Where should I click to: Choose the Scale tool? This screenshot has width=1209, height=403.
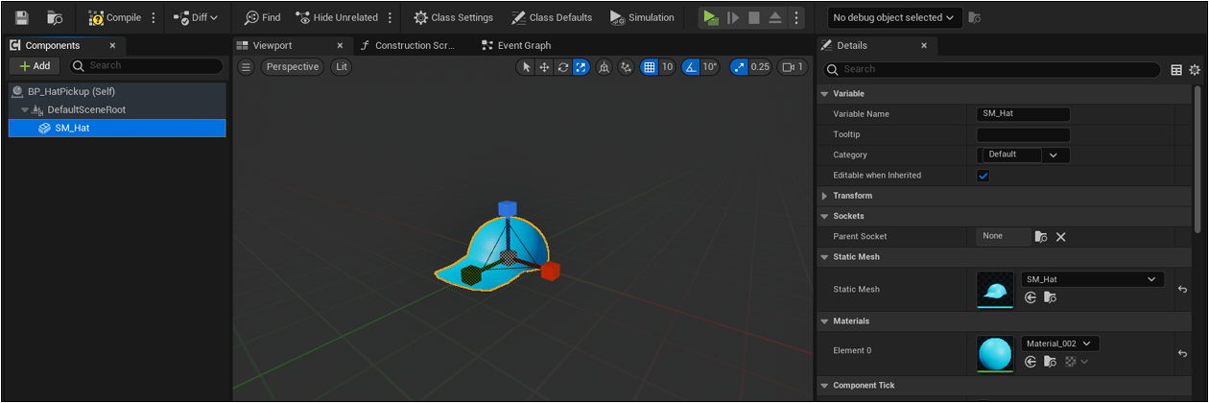pos(581,67)
